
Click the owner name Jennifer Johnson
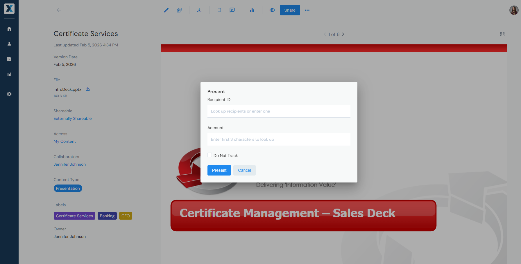tap(70, 236)
